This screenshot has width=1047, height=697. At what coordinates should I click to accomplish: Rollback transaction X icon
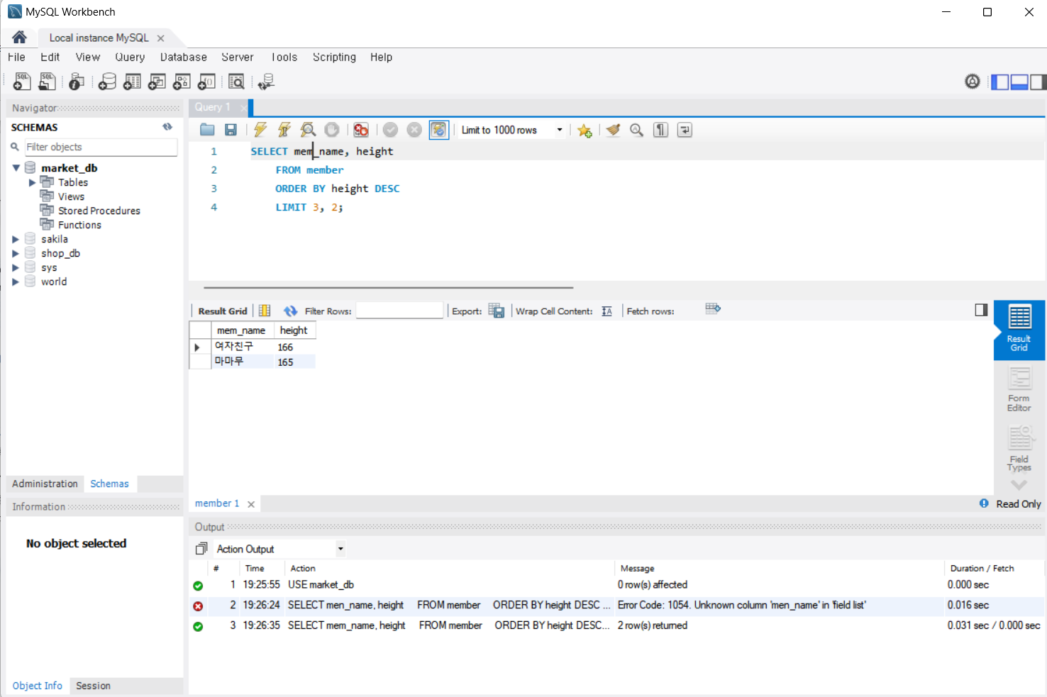[x=414, y=130]
